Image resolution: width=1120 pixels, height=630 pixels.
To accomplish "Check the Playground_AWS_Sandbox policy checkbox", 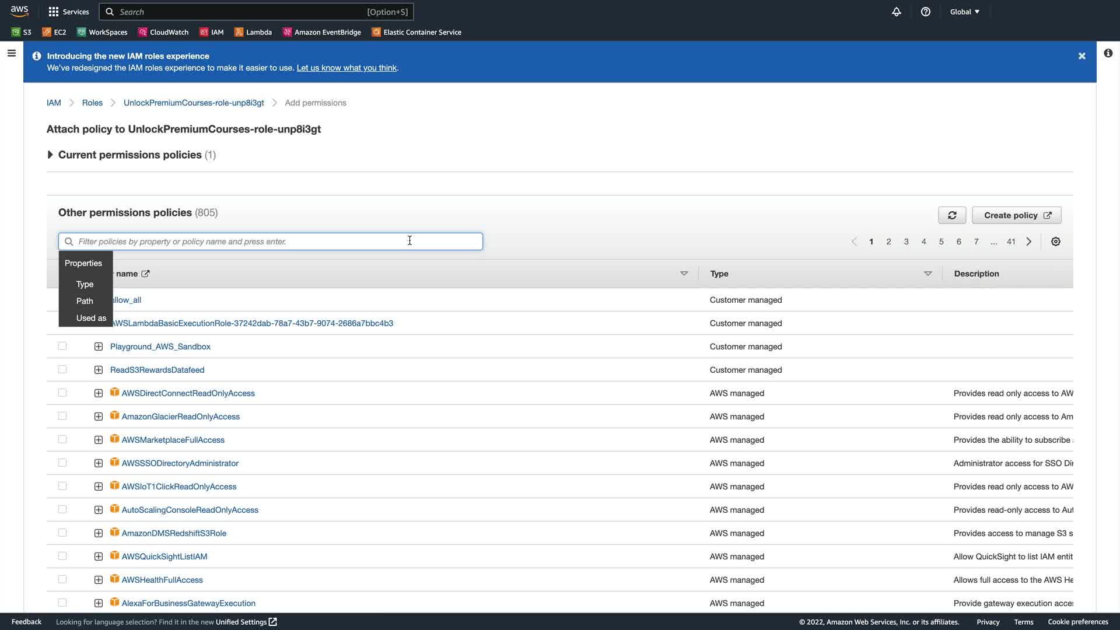I will click(x=62, y=346).
